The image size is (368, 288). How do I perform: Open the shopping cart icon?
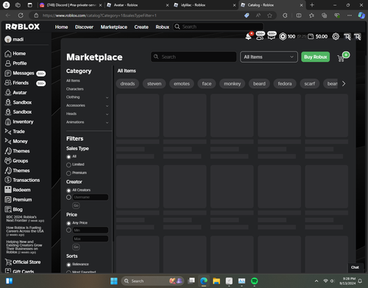[341, 58]
